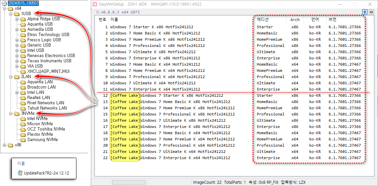Click the 2LAN folder icon

coord(17,77)
